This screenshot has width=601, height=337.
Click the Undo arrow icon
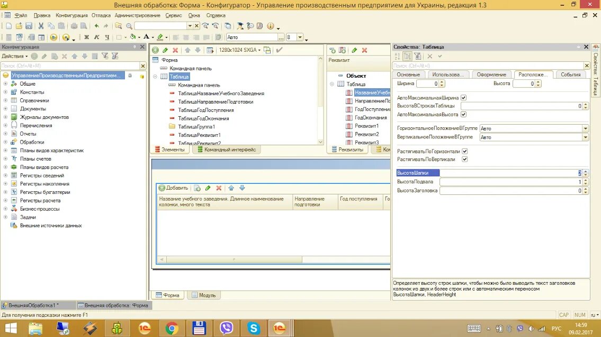96,26
